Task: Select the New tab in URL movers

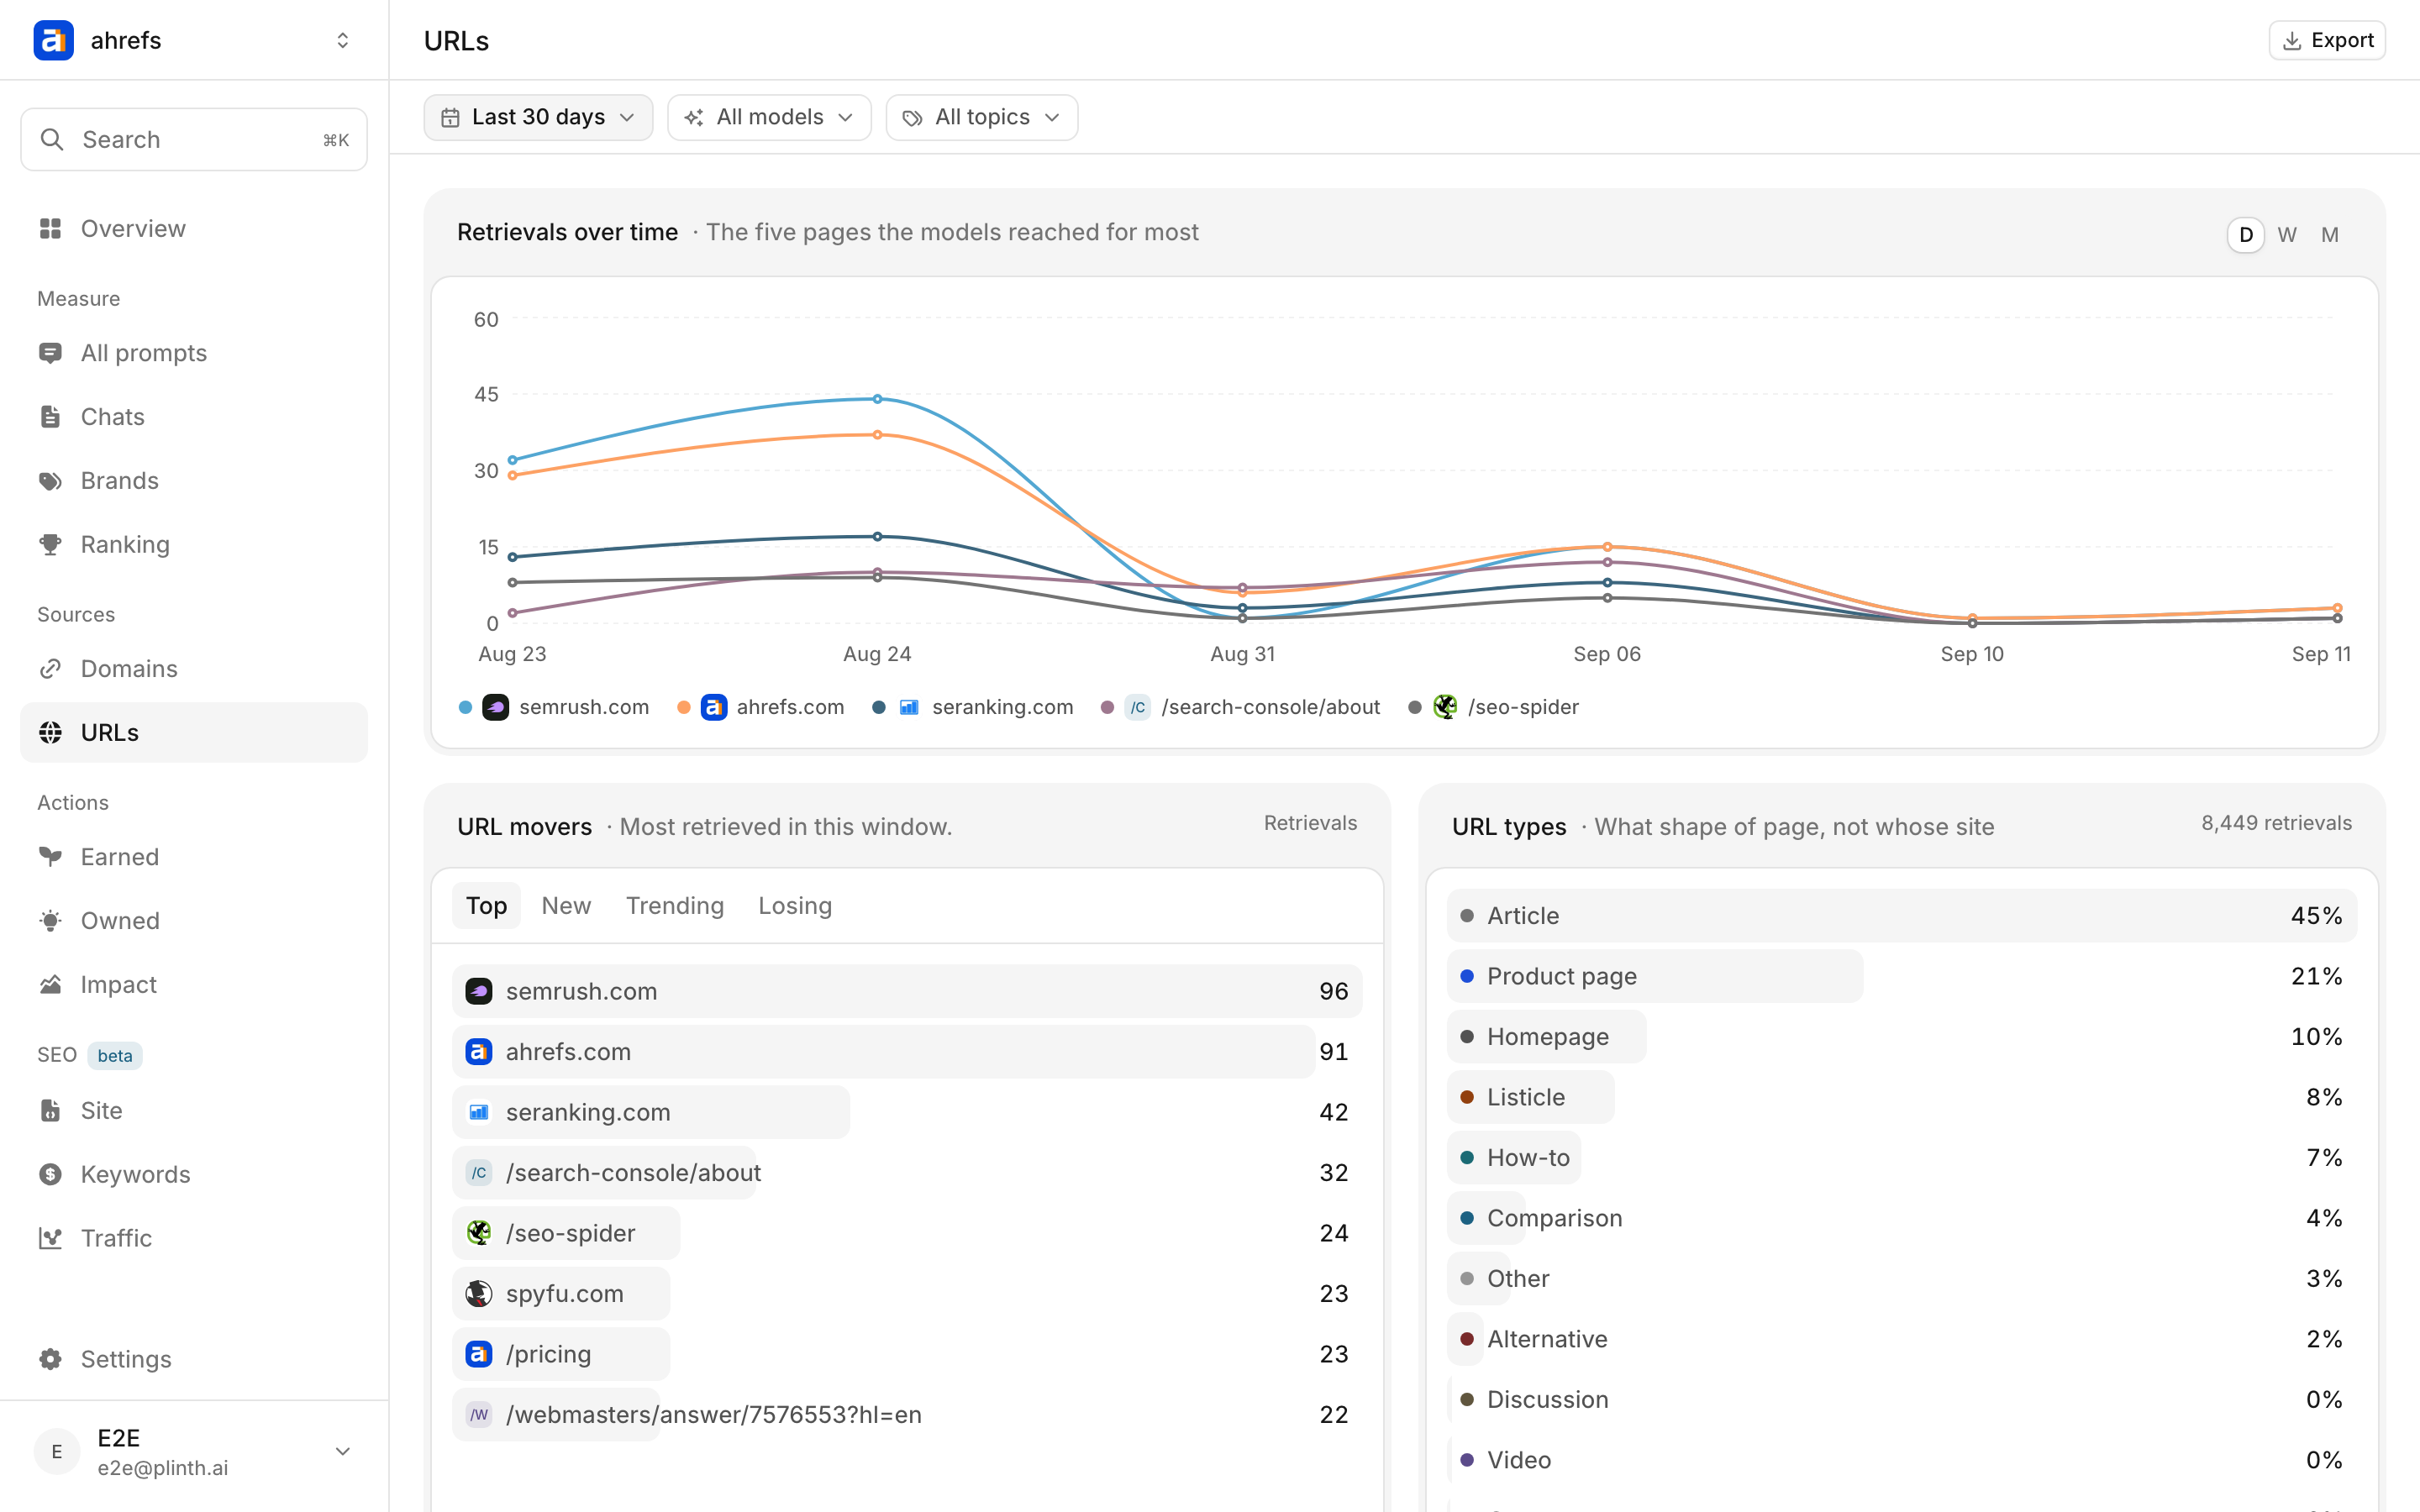Action: coord(566,906)
